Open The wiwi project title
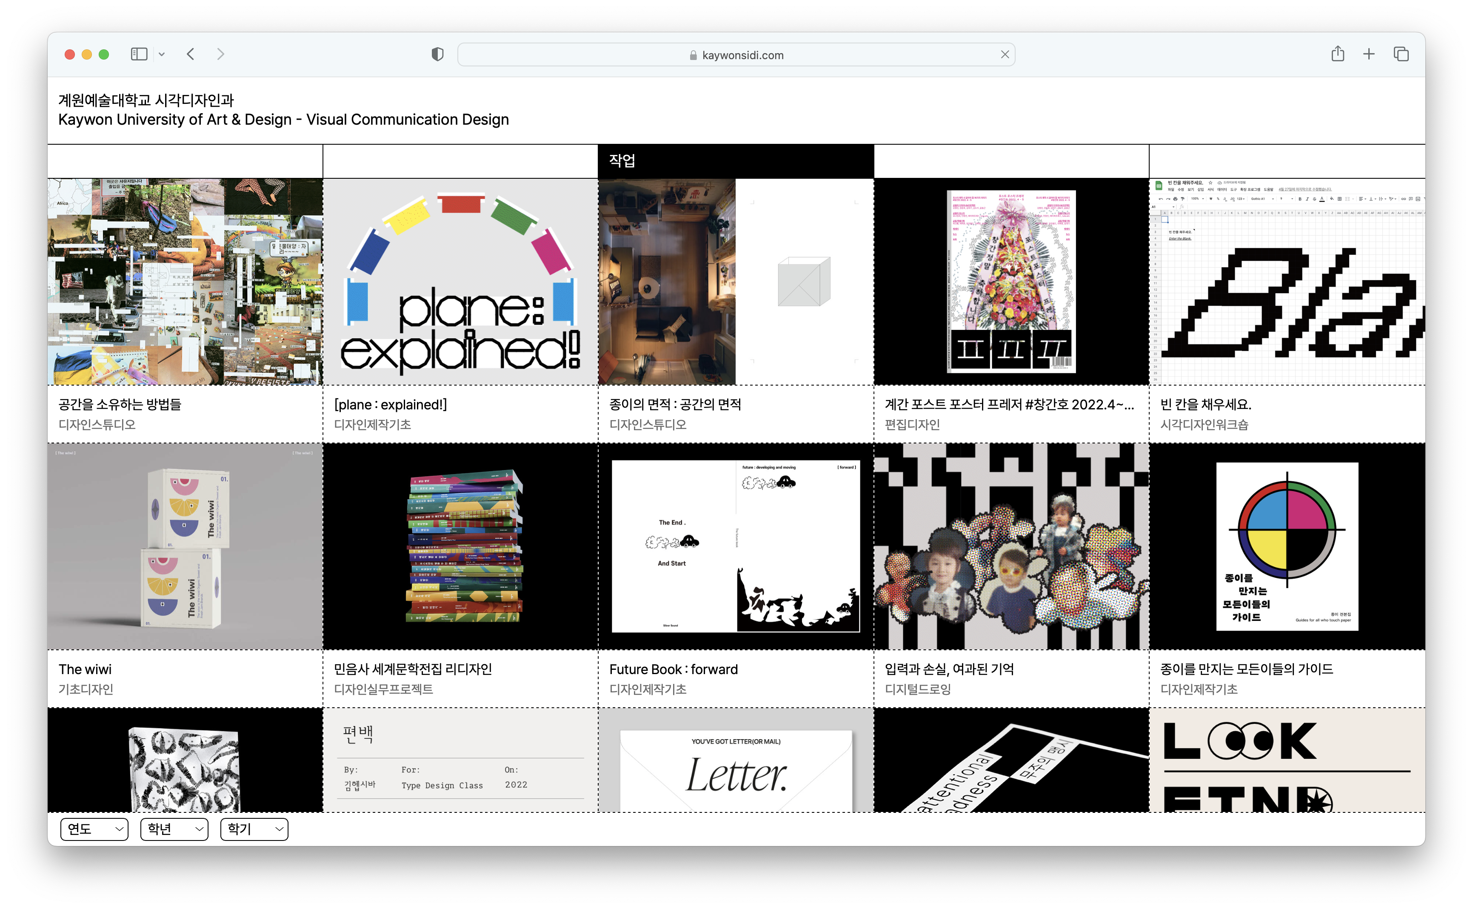The height and width of the screenshot is (909, 1473). tap(86, 669)
